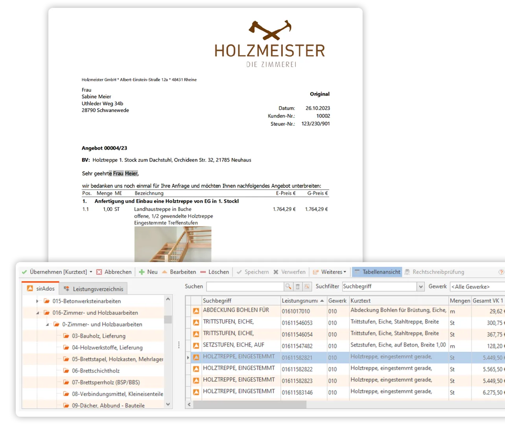Click the trash icon beside search field

[298, 286]
